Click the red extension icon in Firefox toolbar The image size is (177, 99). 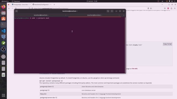pyautogui.click(x=168, y=8)
